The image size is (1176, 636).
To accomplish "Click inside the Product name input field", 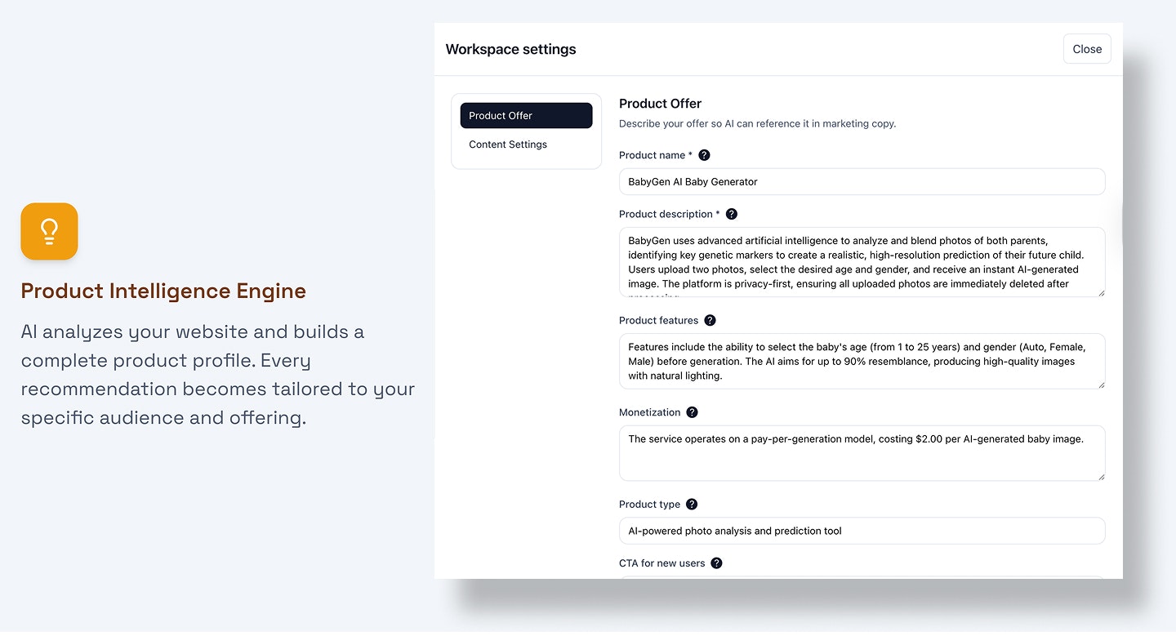I will (862, 181).
